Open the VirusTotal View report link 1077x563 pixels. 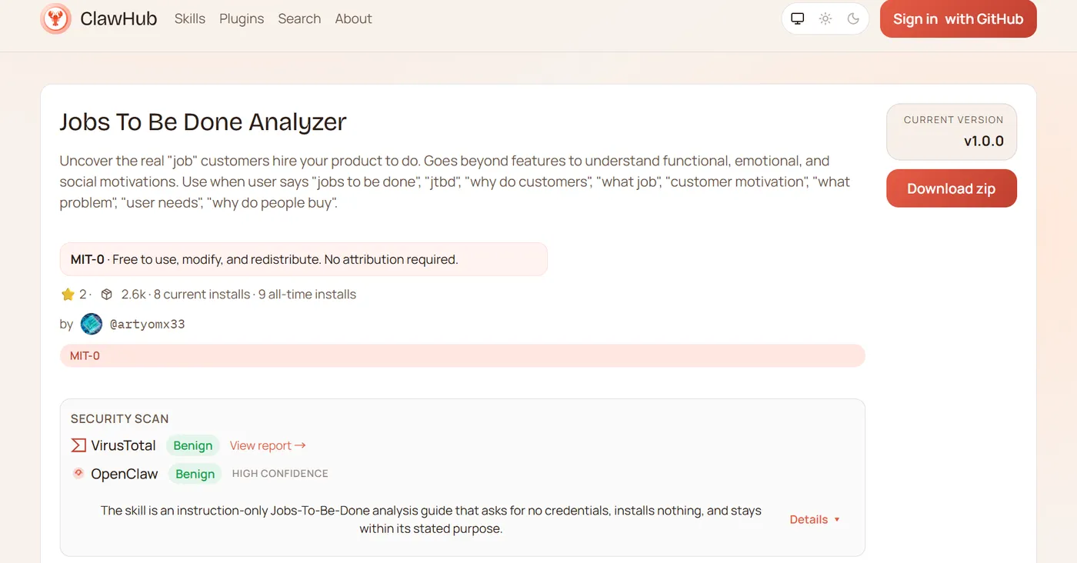(268, 445)
